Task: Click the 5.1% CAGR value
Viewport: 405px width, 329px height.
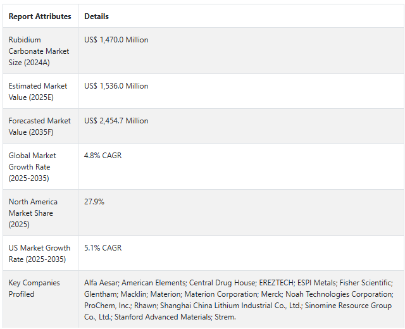Action: [103, 248]
